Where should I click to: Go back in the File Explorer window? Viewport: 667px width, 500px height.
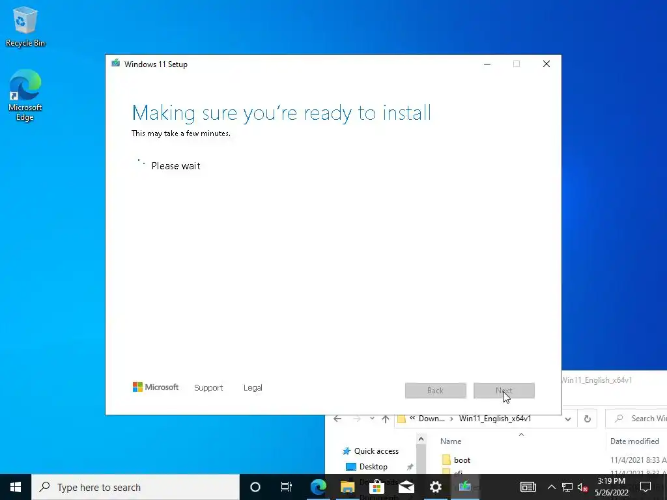[337, 419]
